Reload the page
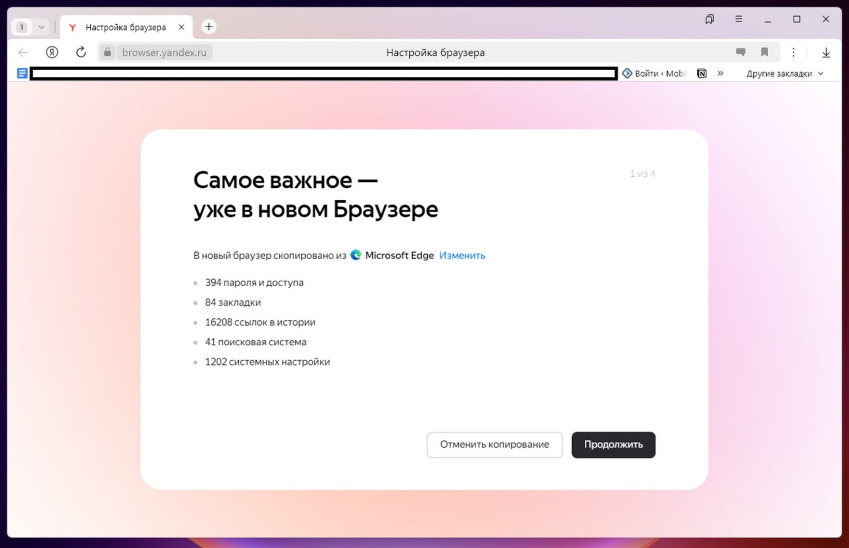The image size is (849, 548). click(x=81, y=52)
